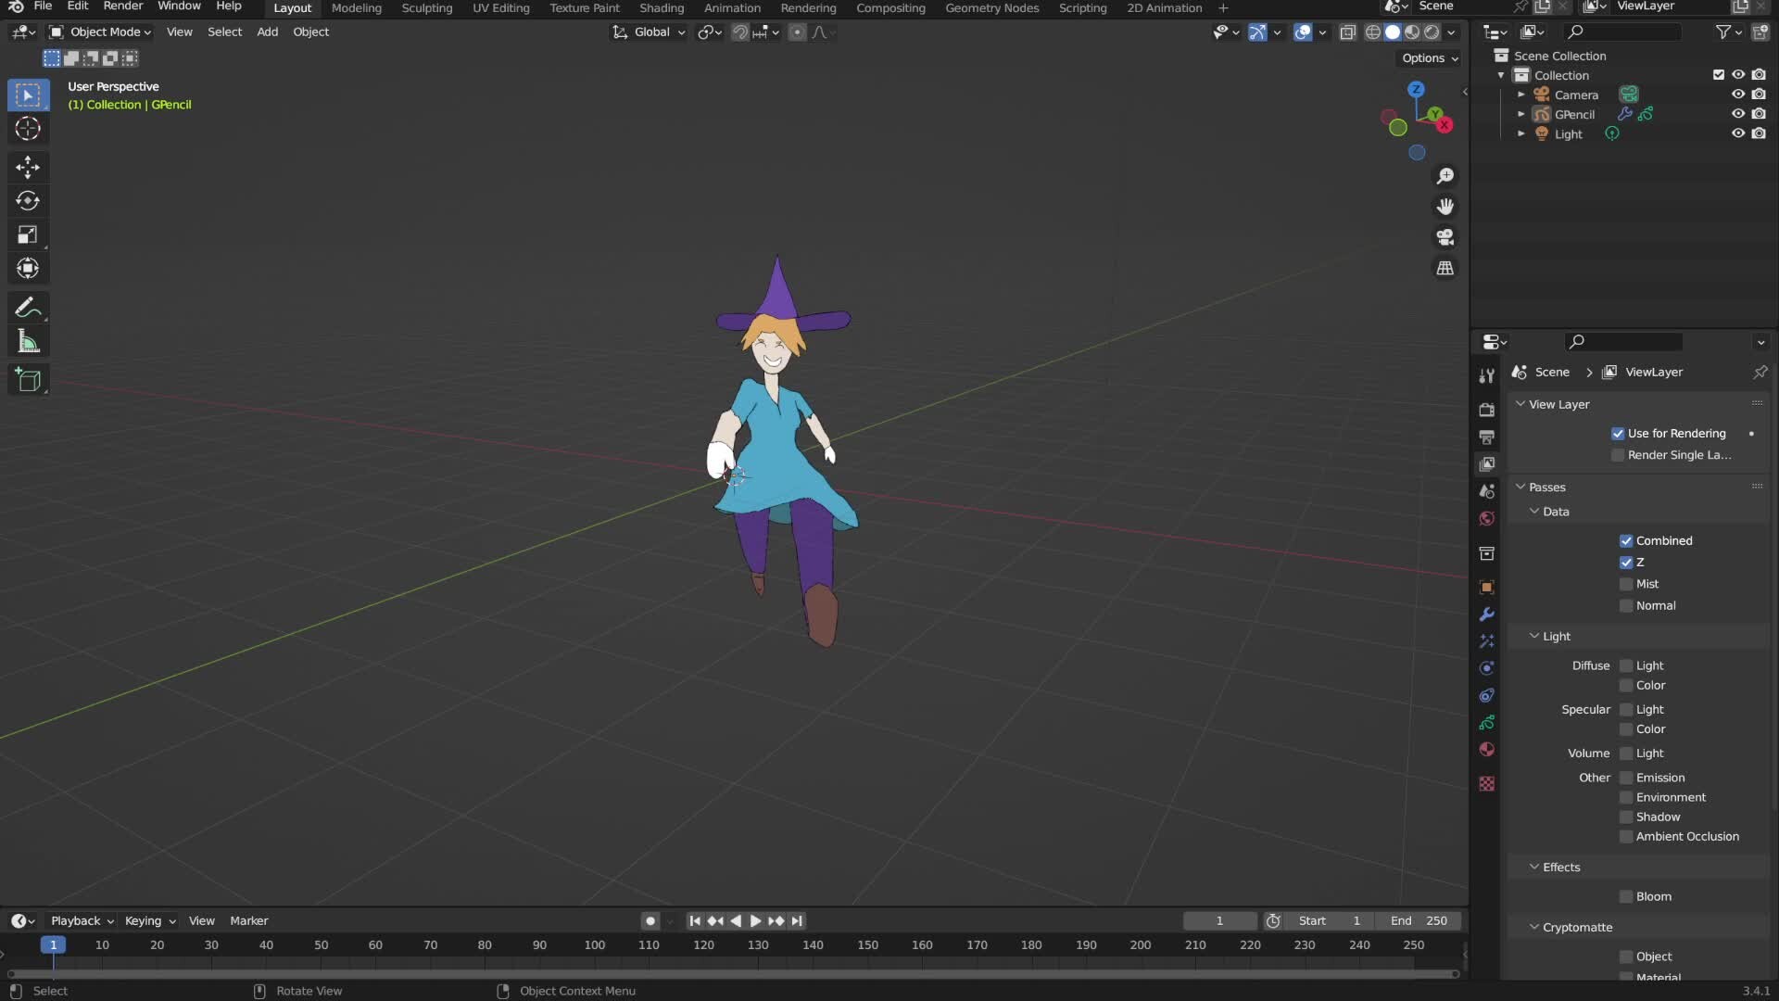Uncheck the Combined pass
1779x1001 pixels.
coord(1627,540)
